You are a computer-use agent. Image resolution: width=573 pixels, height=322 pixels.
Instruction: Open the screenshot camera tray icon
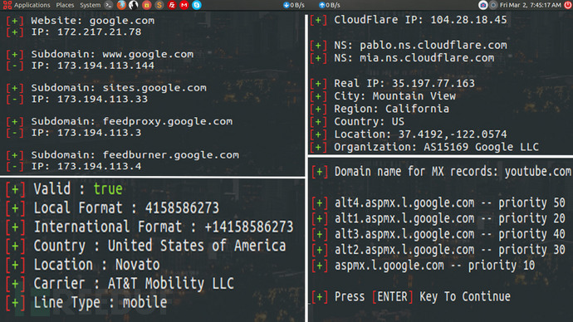pos(482,5)
